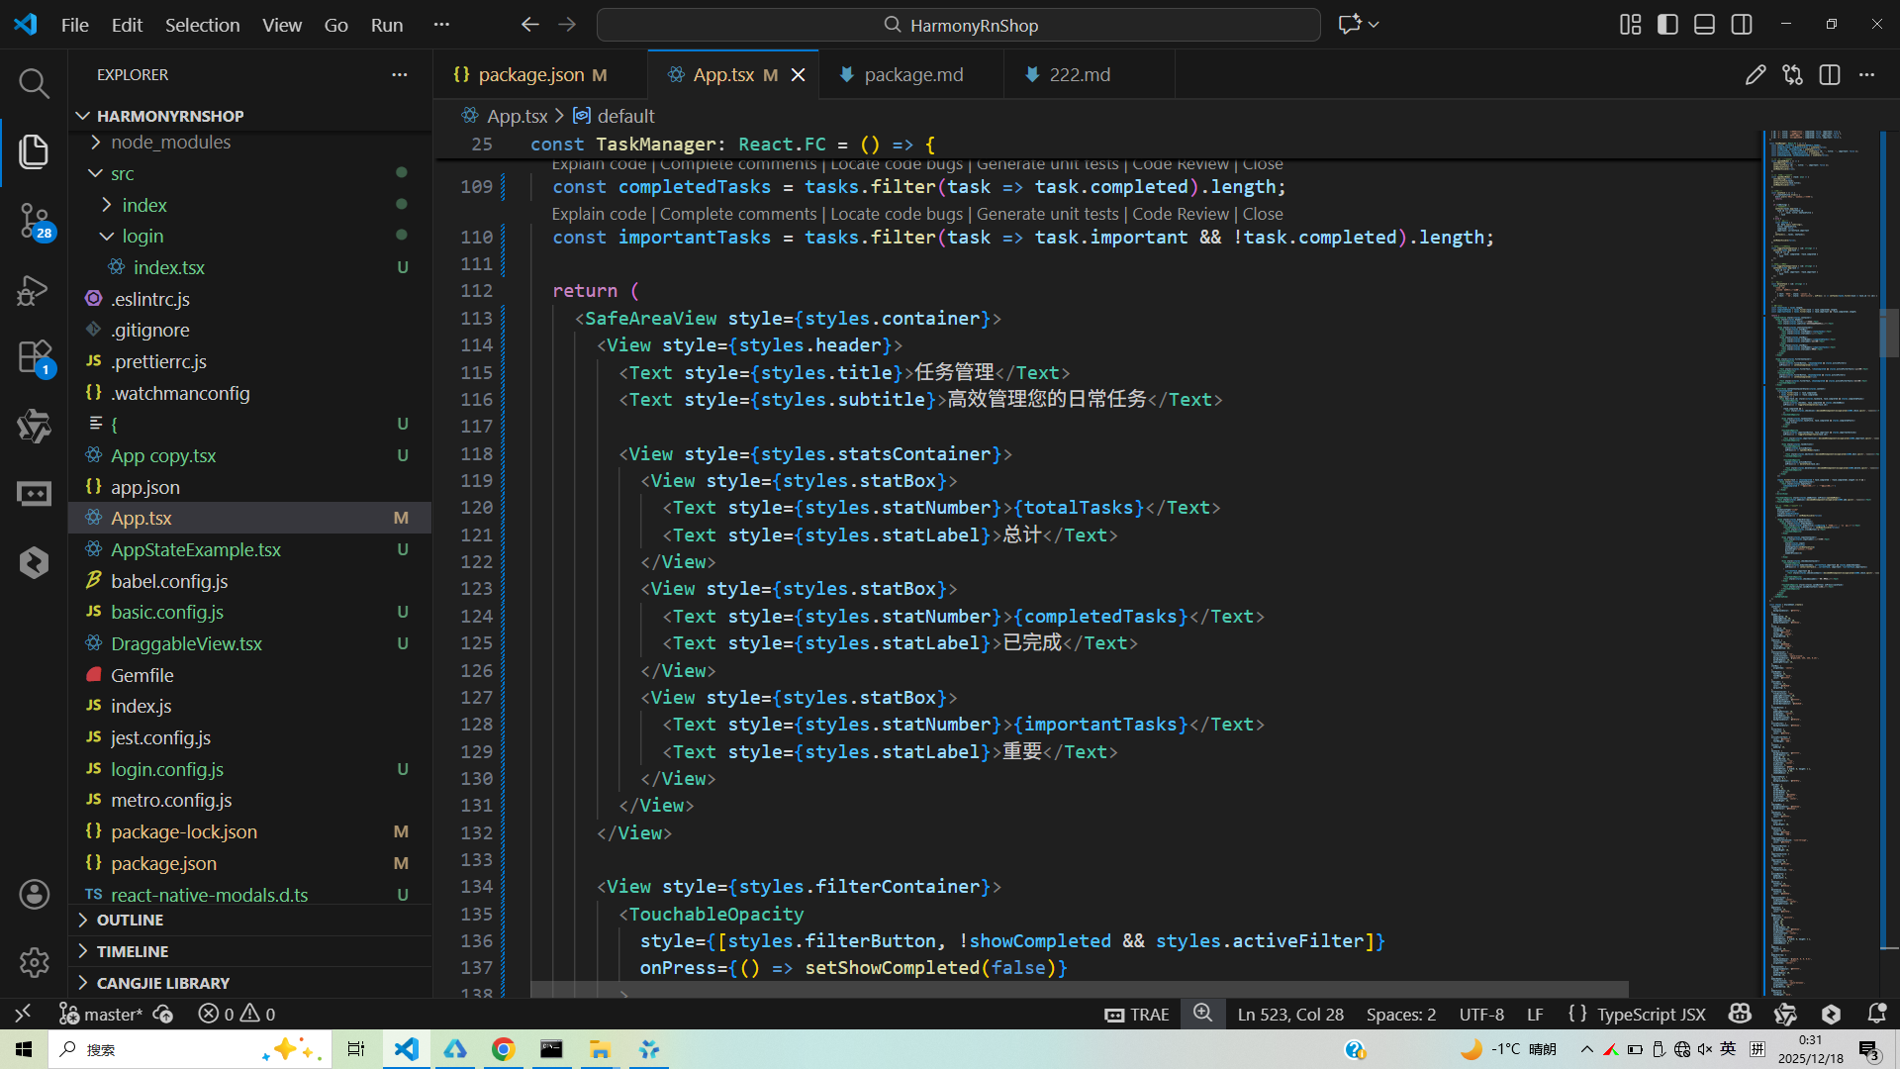Toggle Primary Side Bar visibility
The width and height of the screenshot is (1900, 1069).
(x=1667, y=25)
